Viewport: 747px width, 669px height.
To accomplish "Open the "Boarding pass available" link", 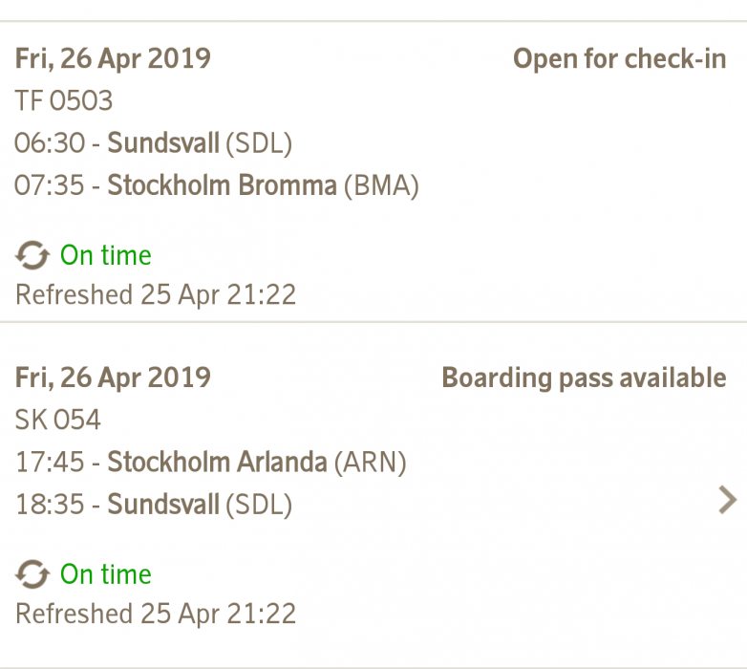I will tap(584, 378).
